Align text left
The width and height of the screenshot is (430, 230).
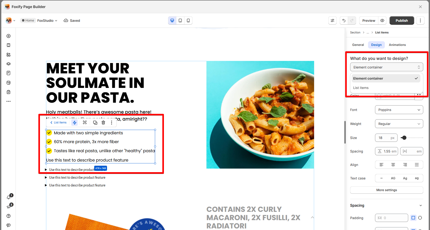[382, 165]
